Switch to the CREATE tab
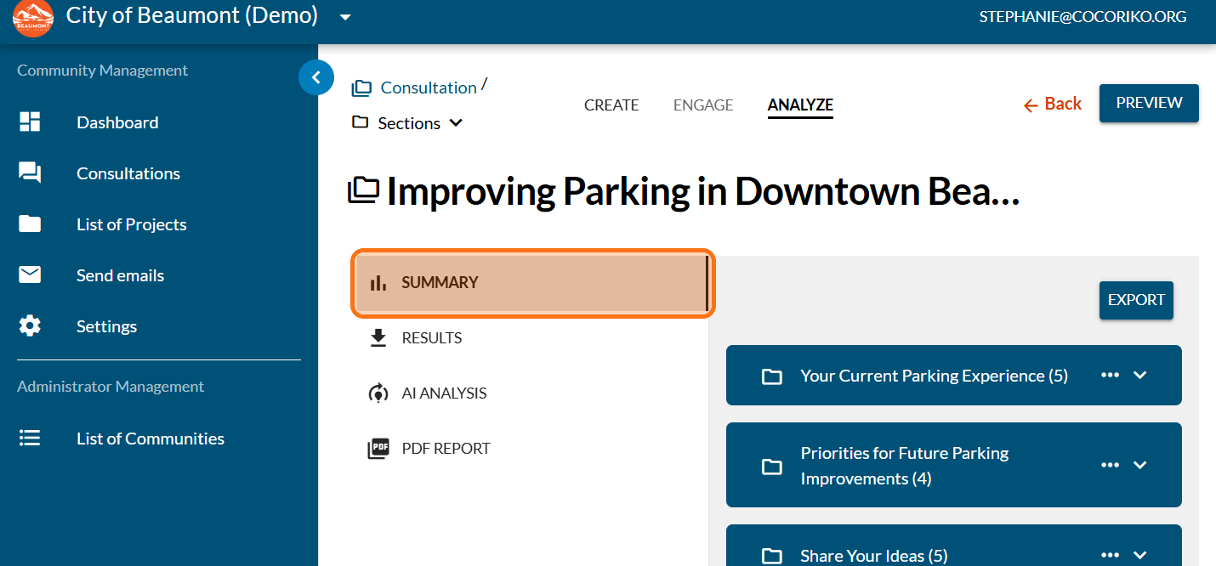 coord(611,105)
